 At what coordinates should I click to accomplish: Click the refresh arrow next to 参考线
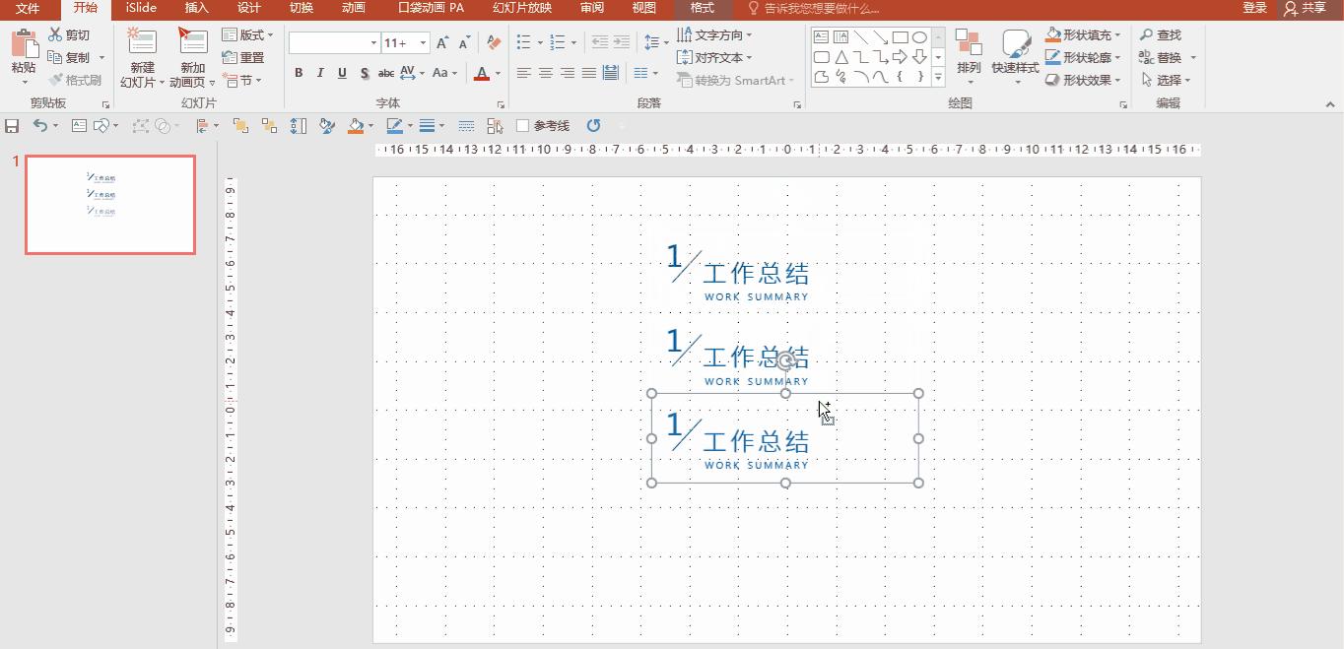click(593, 125)
